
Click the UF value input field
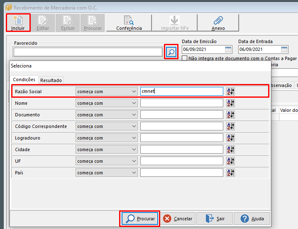tap(182, 161)
